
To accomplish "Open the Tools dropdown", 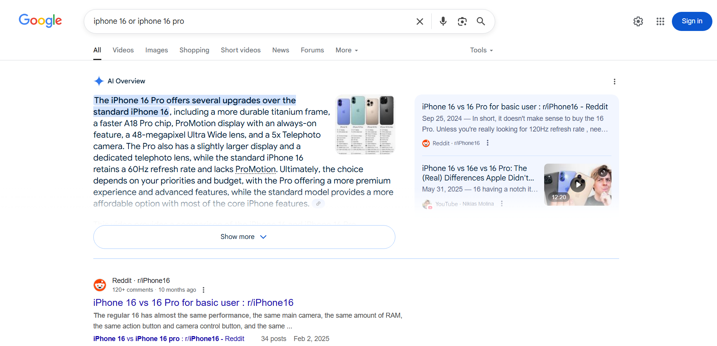I will click(x=481, y=50).
